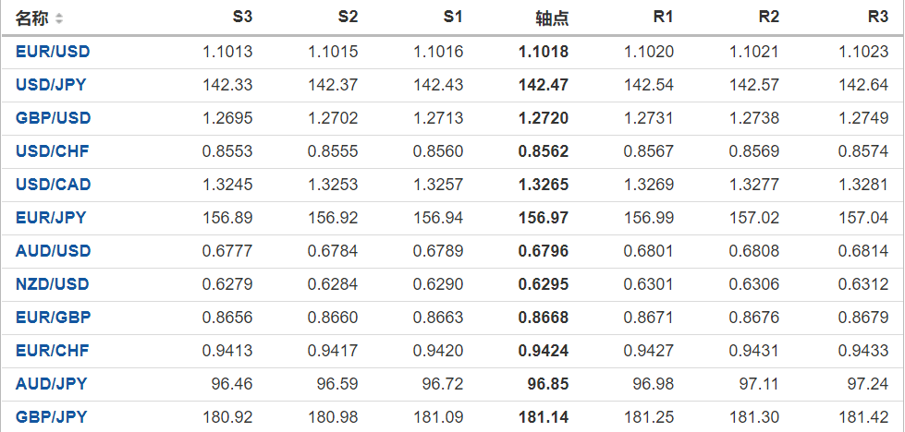Open the USD/CHF currency pair link

[53, 151]
